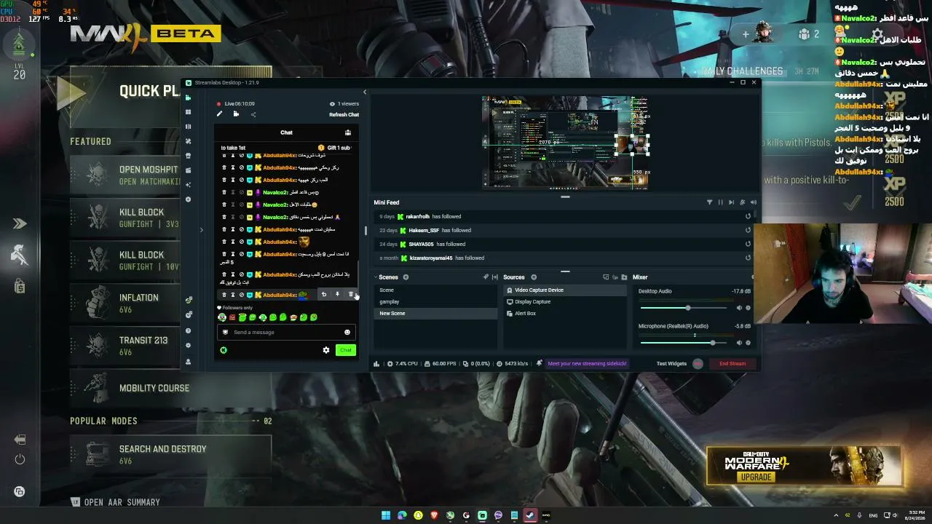Skip the current alert in Mini Feed
Viewport: 932px width, 524px height.
731,202
